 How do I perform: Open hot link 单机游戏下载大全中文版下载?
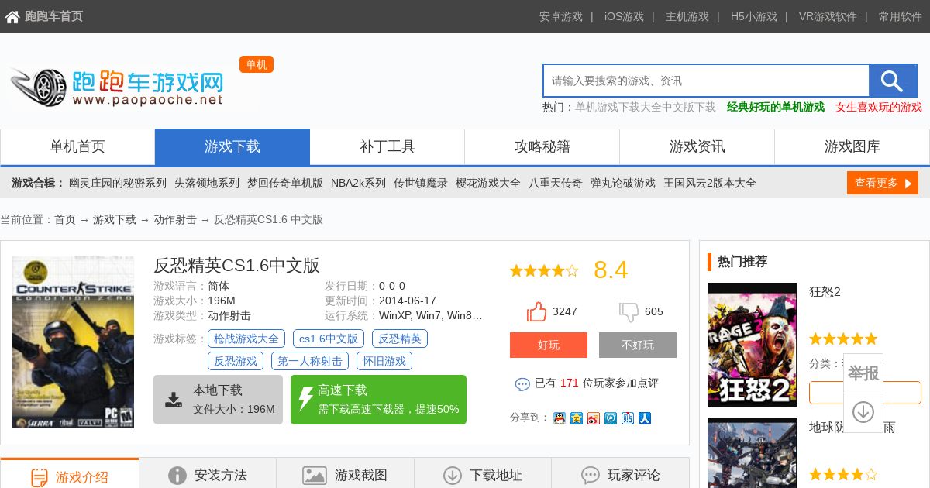point(646,108)
